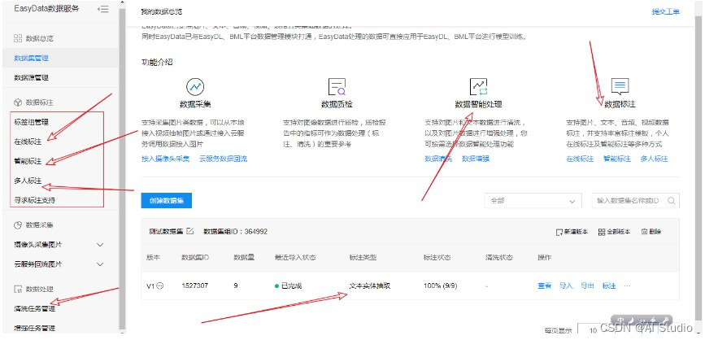Go to 智能标注 in the sidebar
The height and width of the screenshot is (340, 705).
click(28, 161)
